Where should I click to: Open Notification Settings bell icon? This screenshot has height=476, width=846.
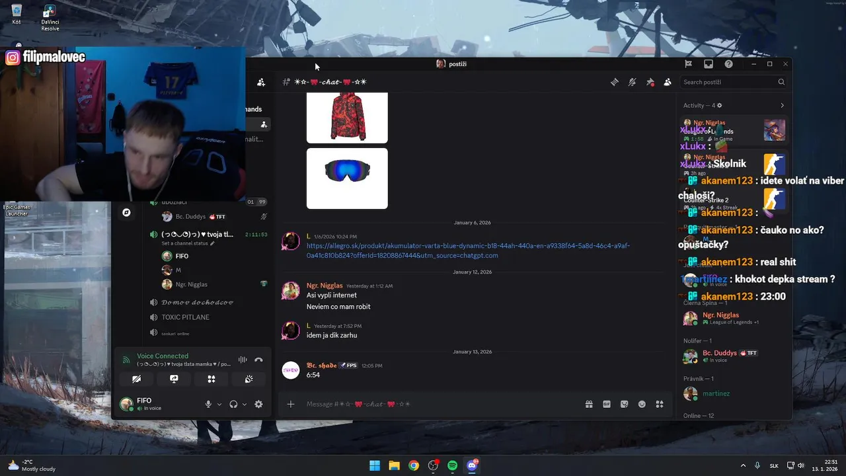point(632,82)
